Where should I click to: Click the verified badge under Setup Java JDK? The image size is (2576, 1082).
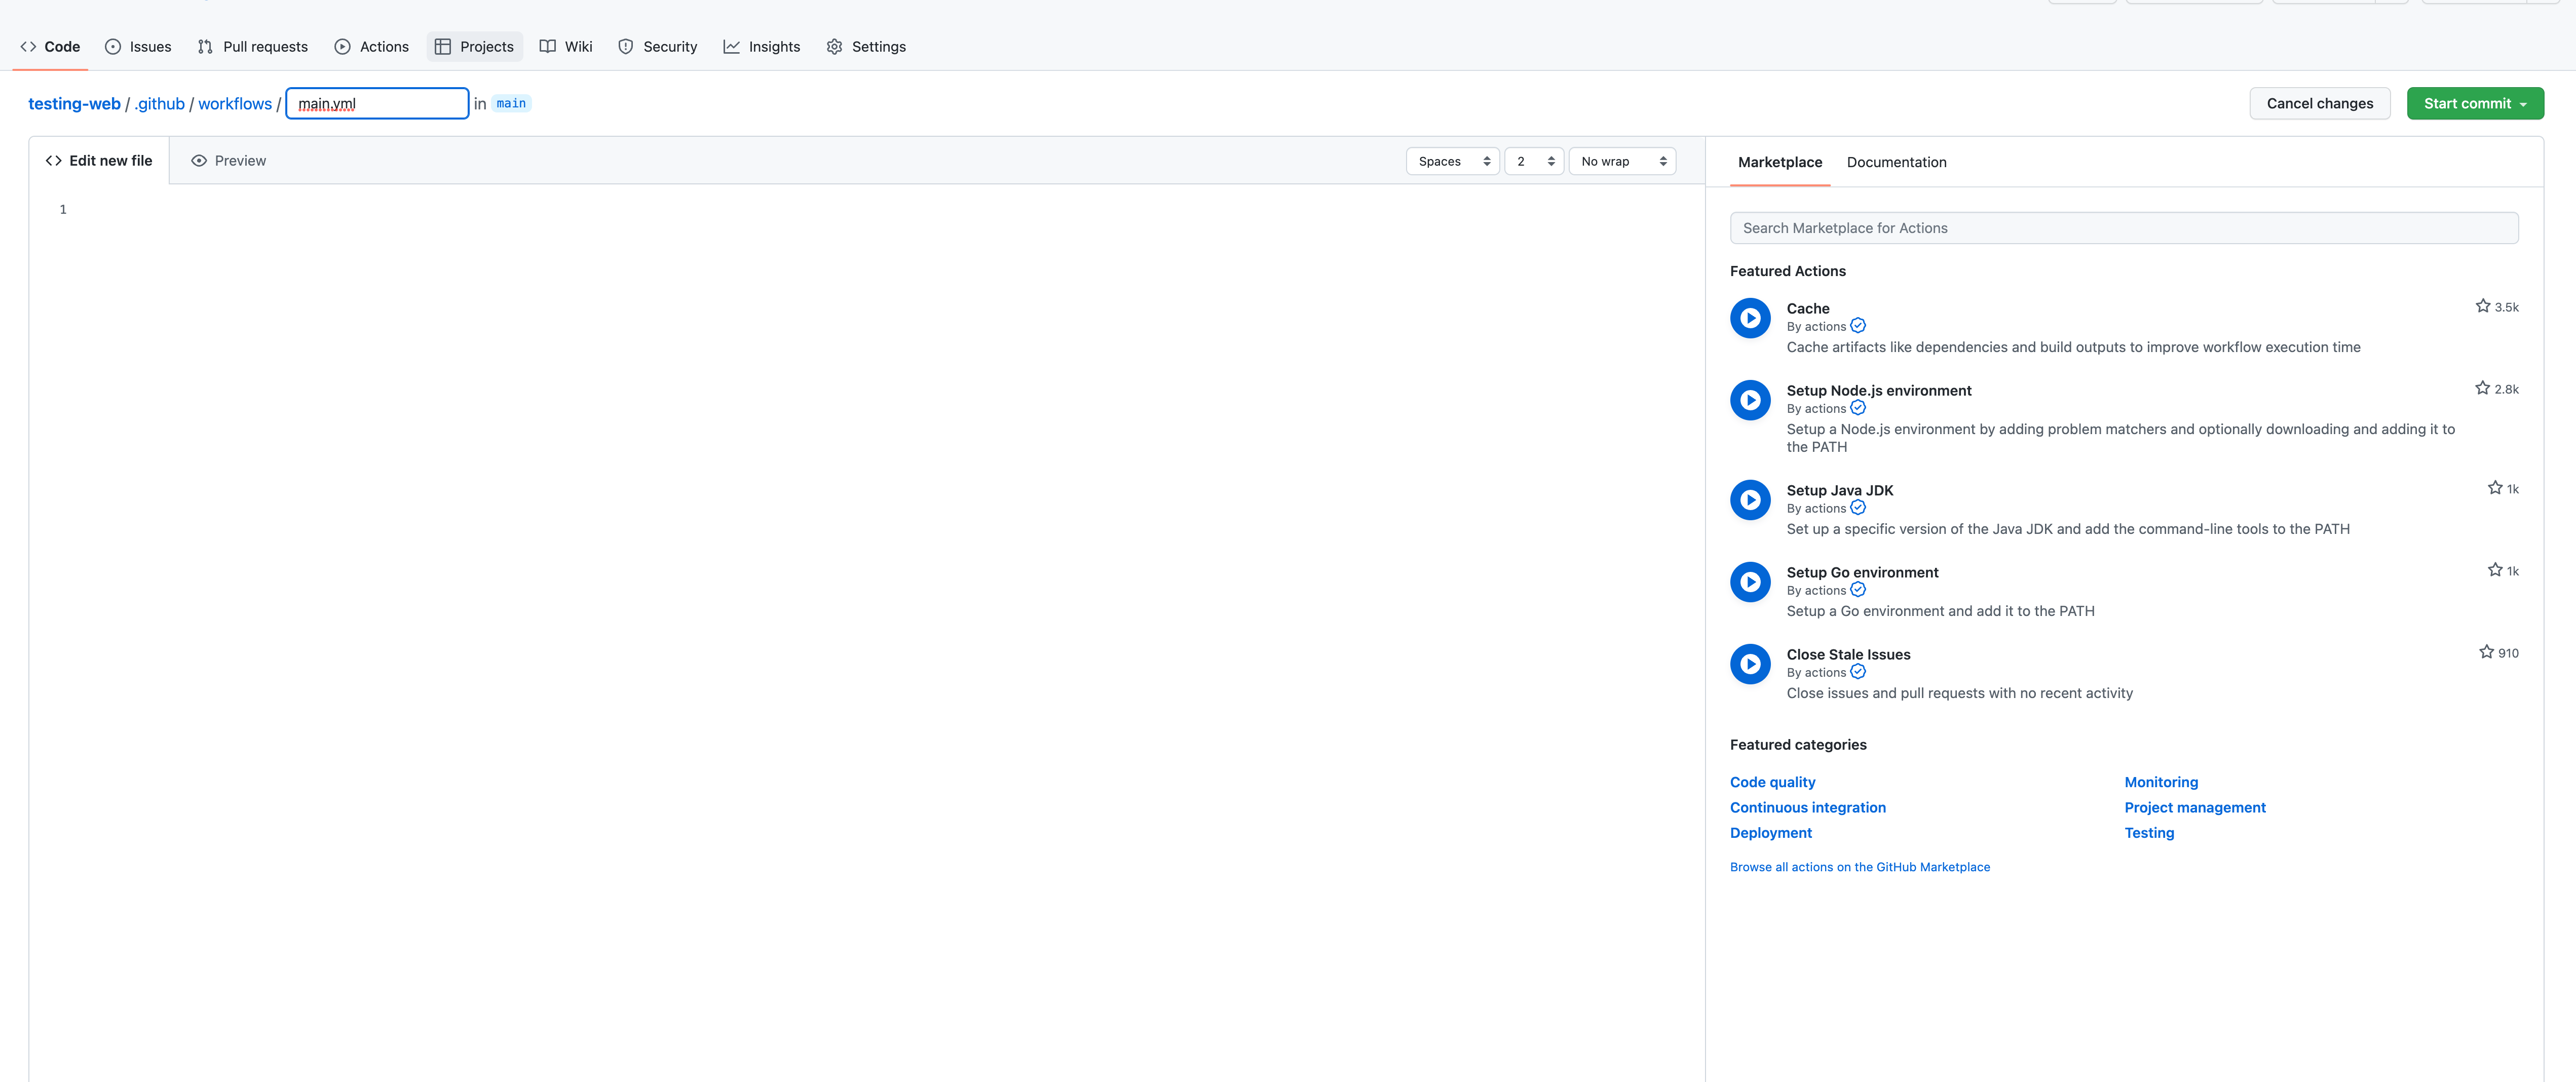1858,508
